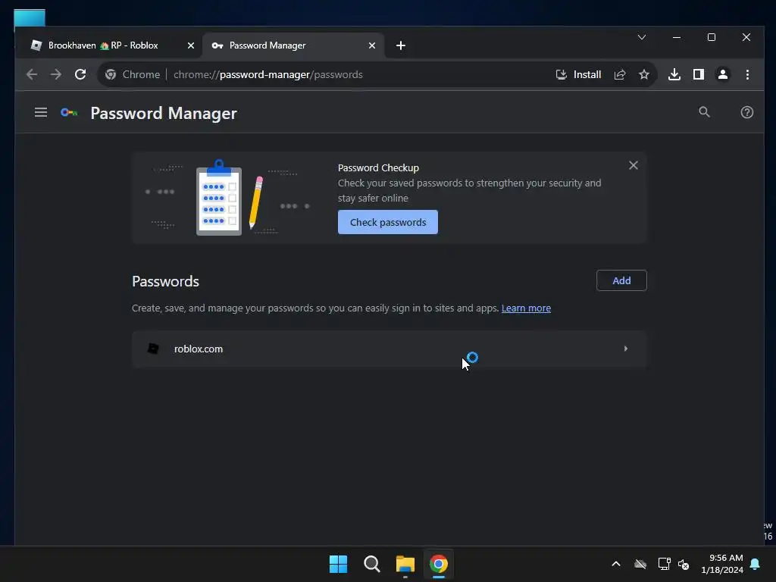Click the Password Manager page title
The height and width of the screenshot is (582, 776).
164,114
